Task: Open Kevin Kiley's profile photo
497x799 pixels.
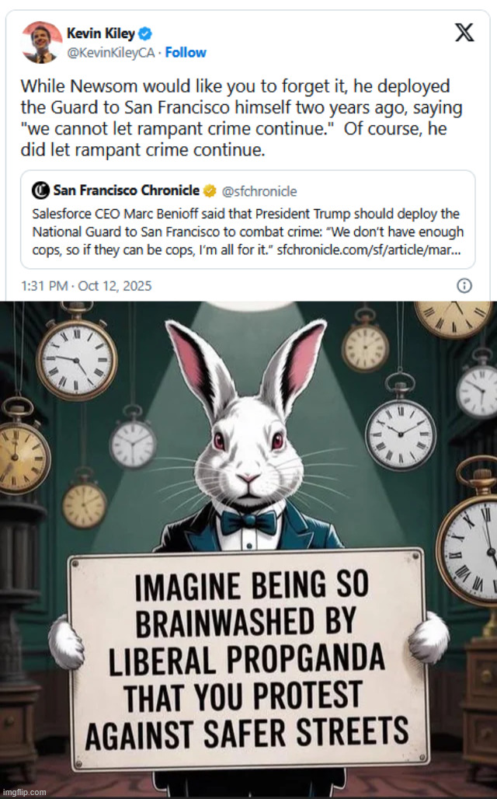Action: coord(42,42)
